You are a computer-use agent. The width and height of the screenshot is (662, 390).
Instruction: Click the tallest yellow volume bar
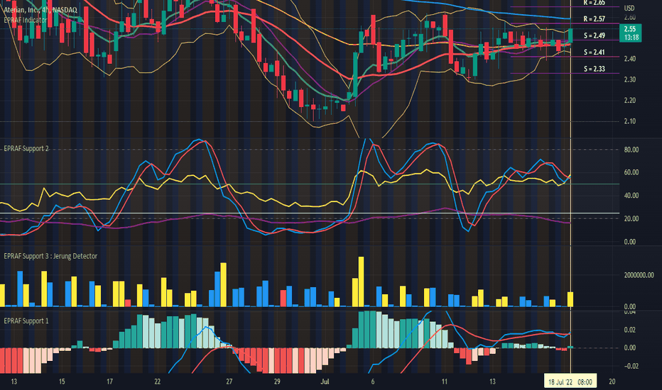tap(361, 282)
